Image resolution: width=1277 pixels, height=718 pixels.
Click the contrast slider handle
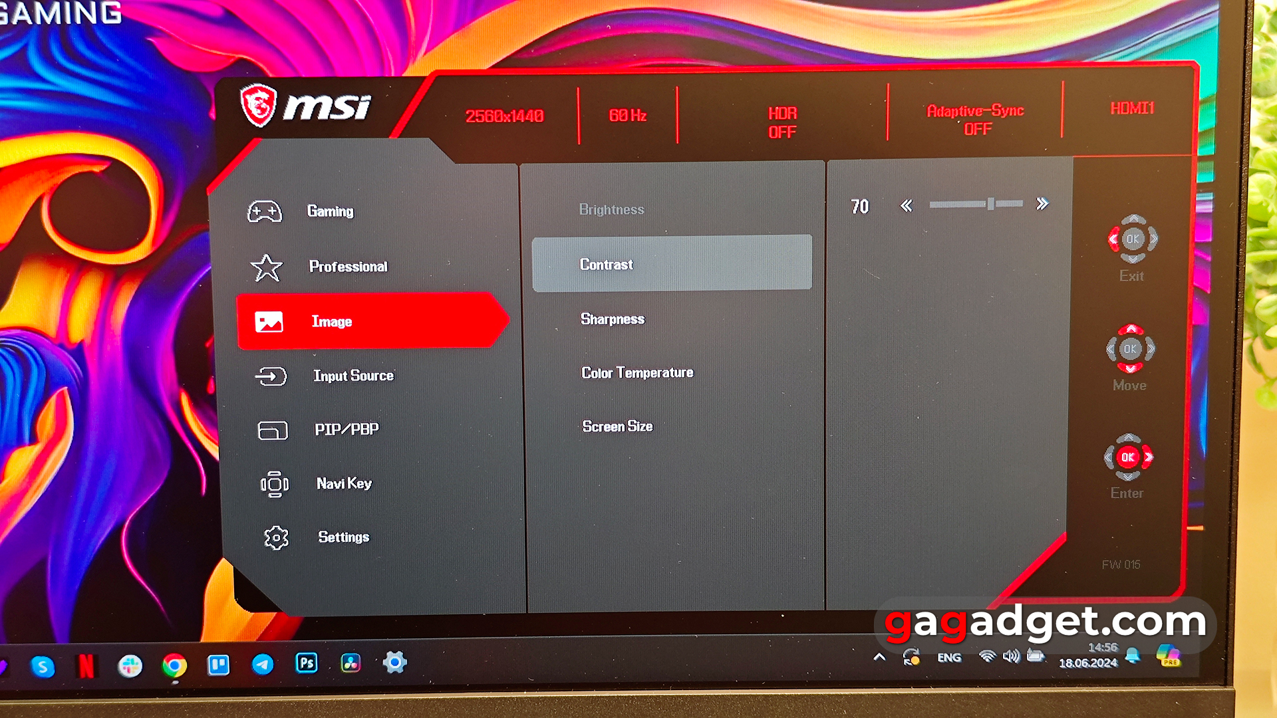point(991,204)
